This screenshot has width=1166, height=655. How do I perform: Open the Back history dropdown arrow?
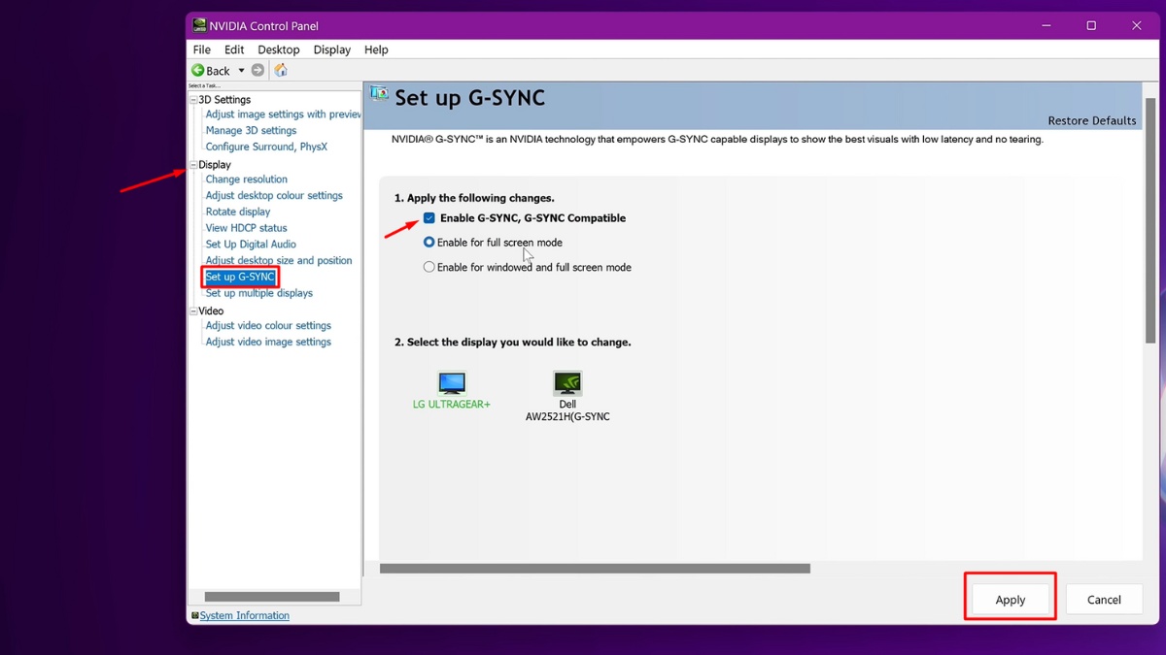click(x=241, y=71)
